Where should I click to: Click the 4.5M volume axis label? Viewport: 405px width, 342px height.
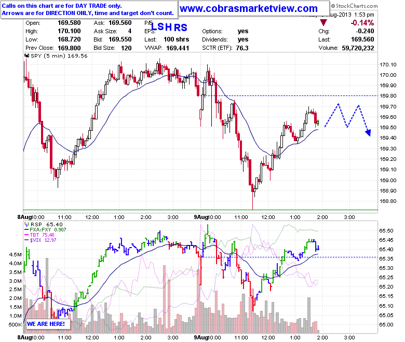tap(16, 254)
